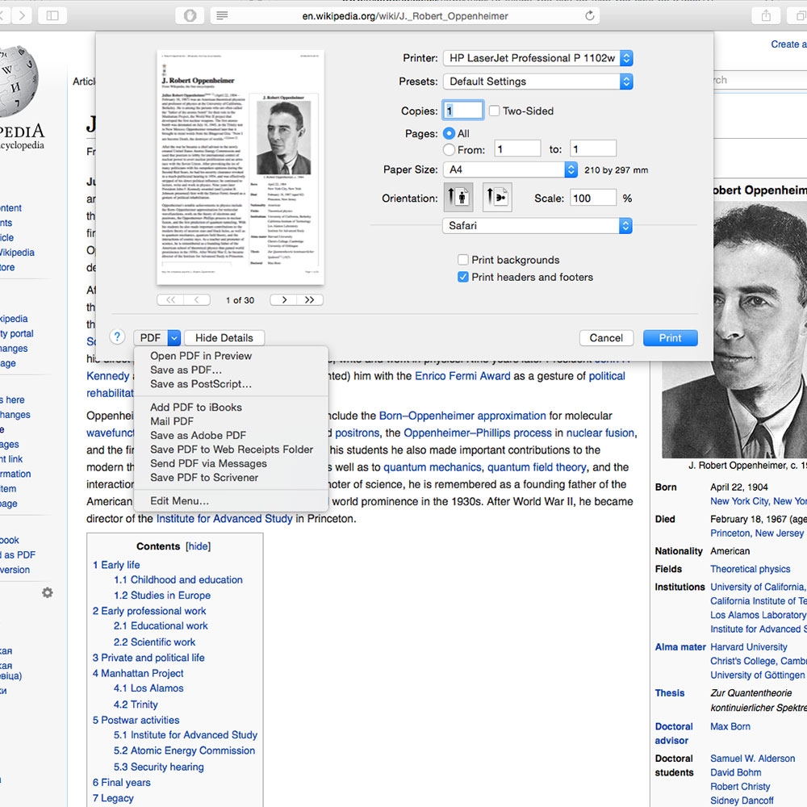Choose Save PDF to Scrivener
This screenshot has height=807, width=807.
(204, 477)
